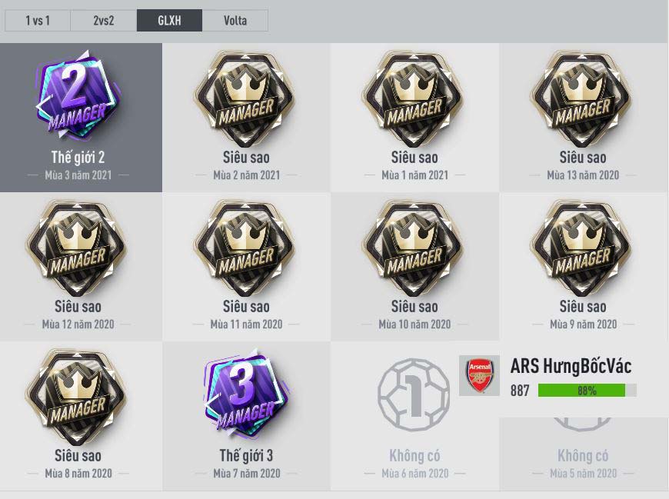Switch to the 1 vs 1 tab

tap(38, 21)
